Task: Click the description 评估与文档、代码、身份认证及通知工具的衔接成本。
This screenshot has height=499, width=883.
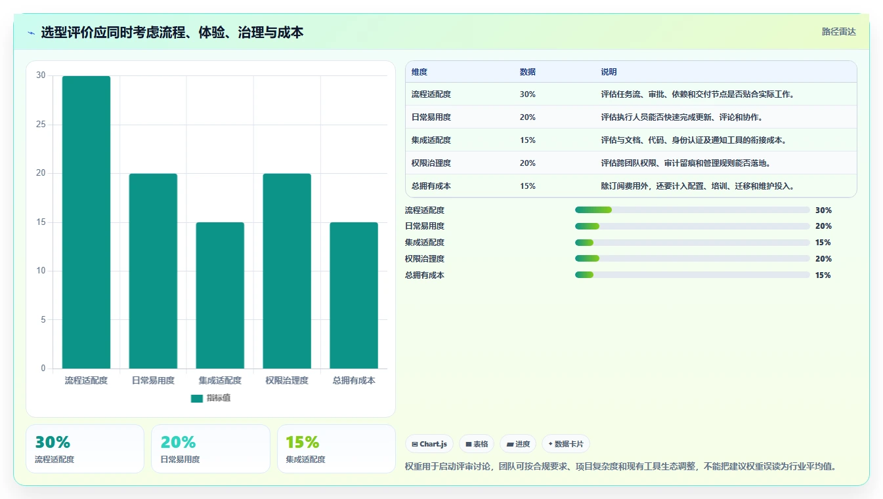Action: 695,140
